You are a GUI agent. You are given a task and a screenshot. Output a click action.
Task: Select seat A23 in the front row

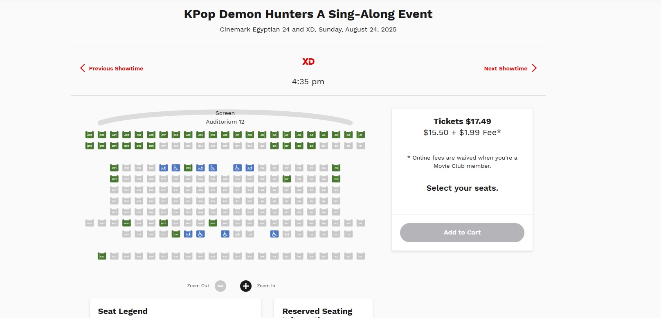(90, 135)
